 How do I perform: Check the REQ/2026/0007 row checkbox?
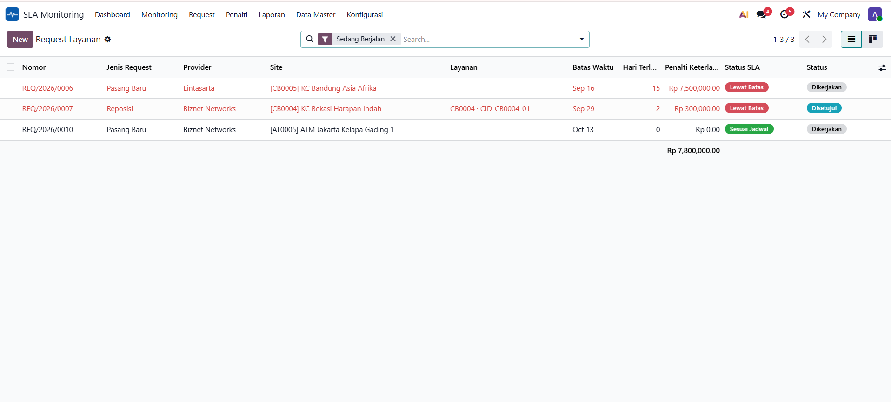[11, 108]
